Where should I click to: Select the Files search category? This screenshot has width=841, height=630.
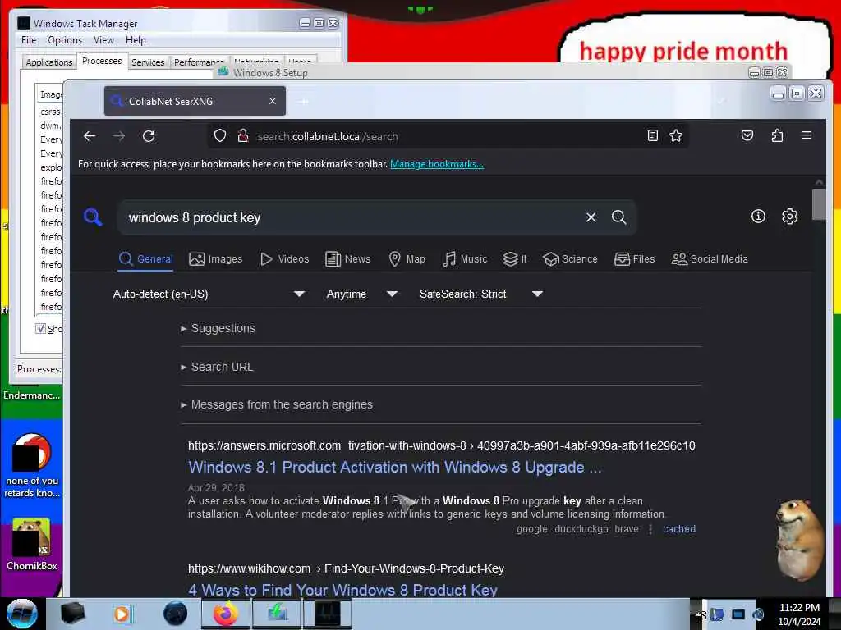[x=635, y=259]
